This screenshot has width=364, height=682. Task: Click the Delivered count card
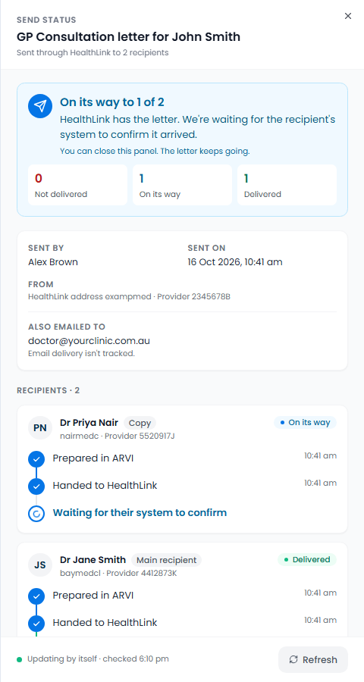click(287, 185)
